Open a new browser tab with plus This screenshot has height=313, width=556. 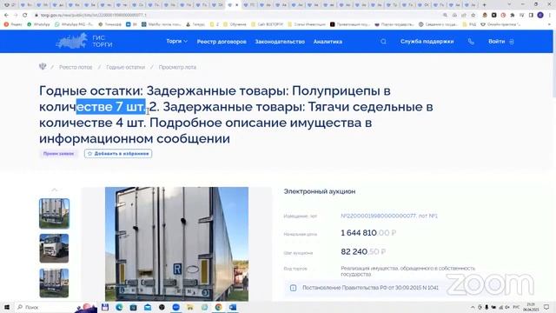[x=485, y=5]
